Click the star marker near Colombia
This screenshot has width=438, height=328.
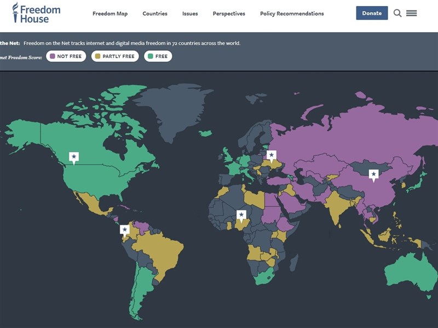125,230
